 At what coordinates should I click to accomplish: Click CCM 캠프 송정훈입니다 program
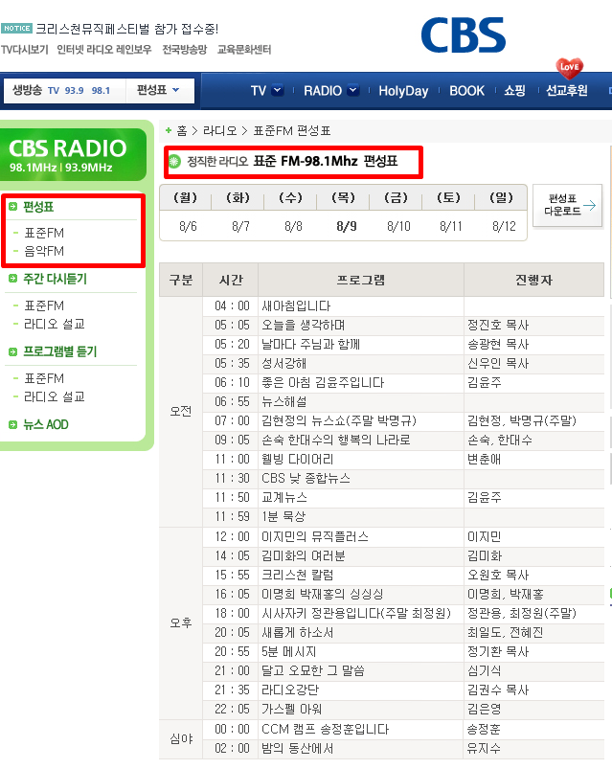[325, 730]
